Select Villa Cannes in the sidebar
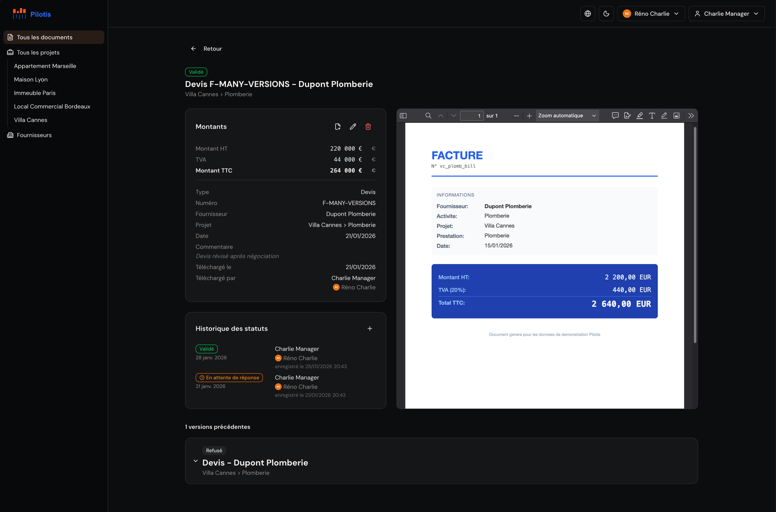 pyautogui.click(x=30, y=120)
